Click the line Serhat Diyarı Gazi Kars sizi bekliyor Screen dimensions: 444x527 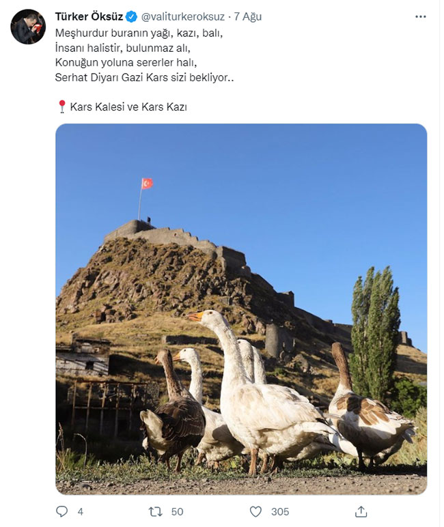(144, 77)
